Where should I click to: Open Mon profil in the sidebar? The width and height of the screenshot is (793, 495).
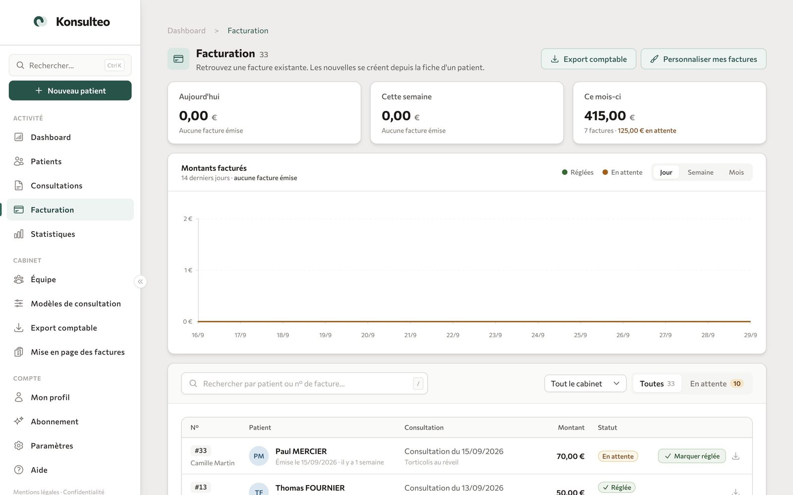click(x=70, y=397)
